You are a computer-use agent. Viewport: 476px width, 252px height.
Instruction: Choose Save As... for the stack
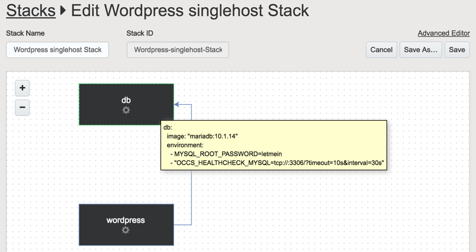420,50
